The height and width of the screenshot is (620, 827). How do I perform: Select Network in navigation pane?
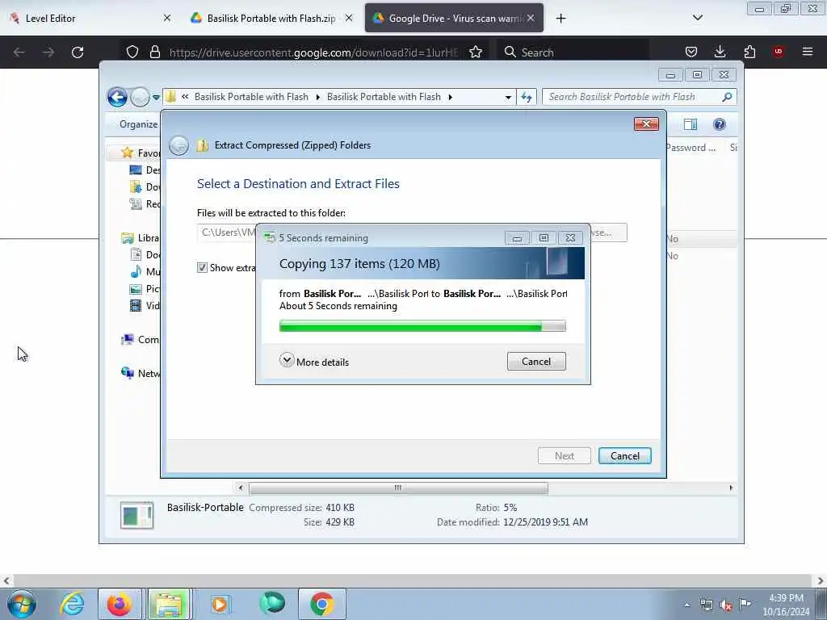tap(141, 373)
